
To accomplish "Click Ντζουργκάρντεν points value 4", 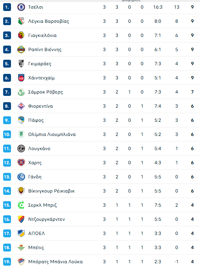I will pyautogui.click(x=192, y=219).
